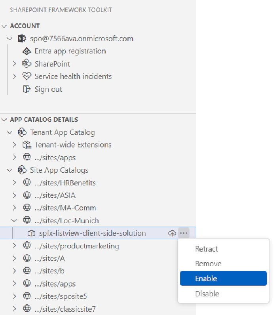Click the Tenant App Catalog SharePoint icon
The image size is (277, 315).
click(22, 132)
